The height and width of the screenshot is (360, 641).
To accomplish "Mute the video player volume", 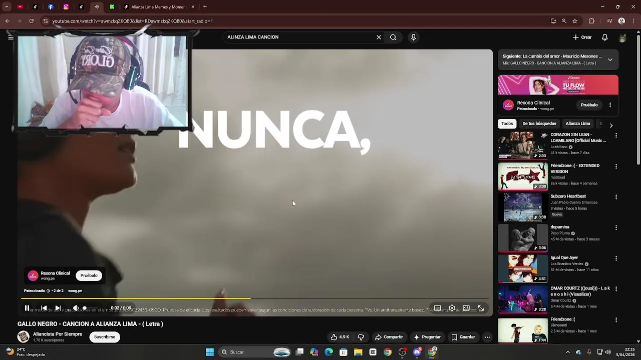I will pos(76,308).
